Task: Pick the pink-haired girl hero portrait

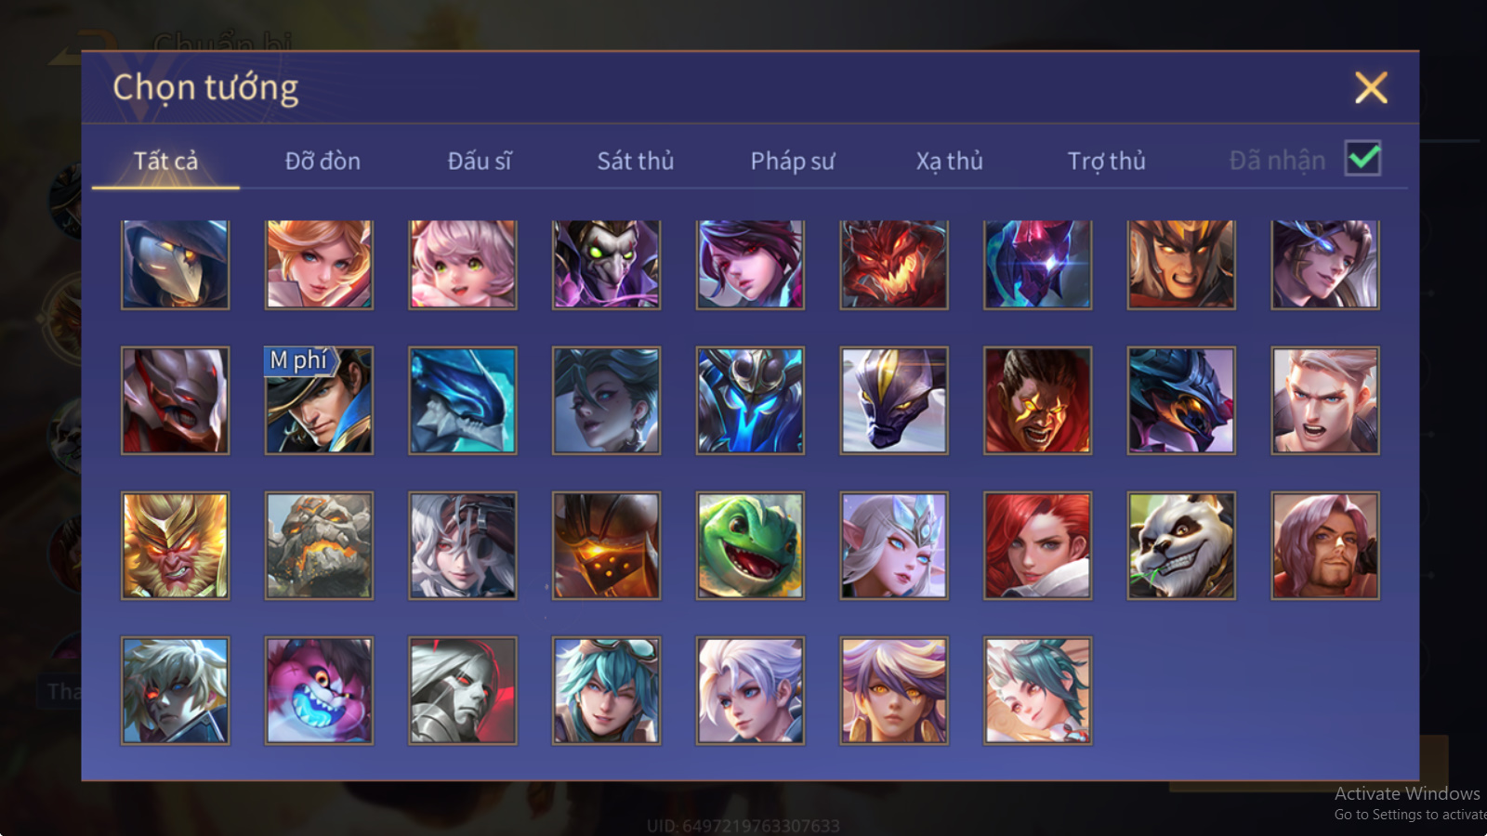Action: [463, 265]
